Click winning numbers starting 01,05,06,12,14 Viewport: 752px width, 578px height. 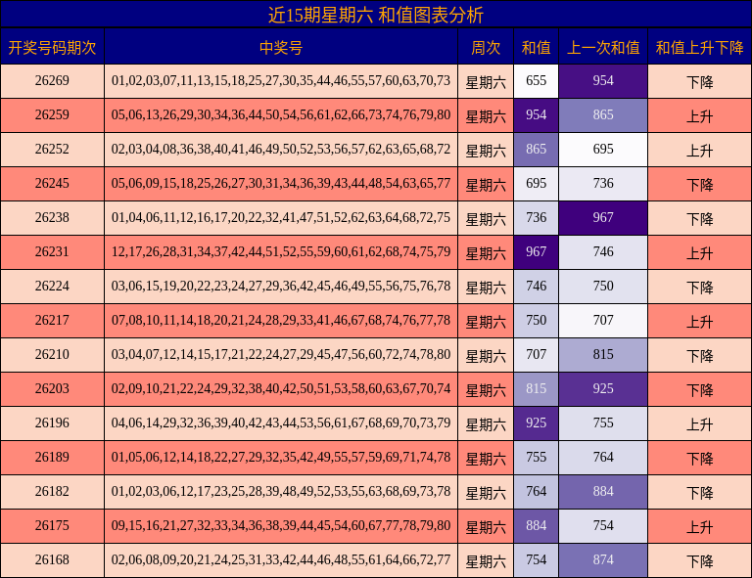coord(281,458)
